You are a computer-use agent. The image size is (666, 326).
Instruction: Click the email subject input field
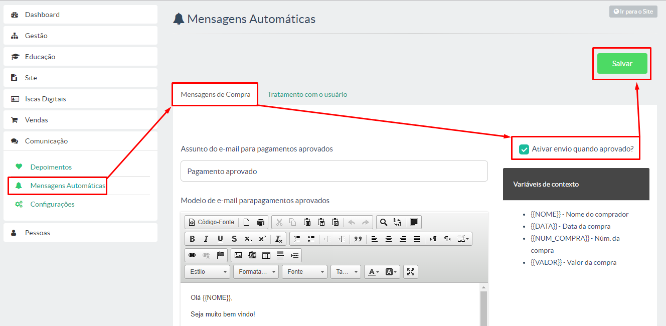334,171
